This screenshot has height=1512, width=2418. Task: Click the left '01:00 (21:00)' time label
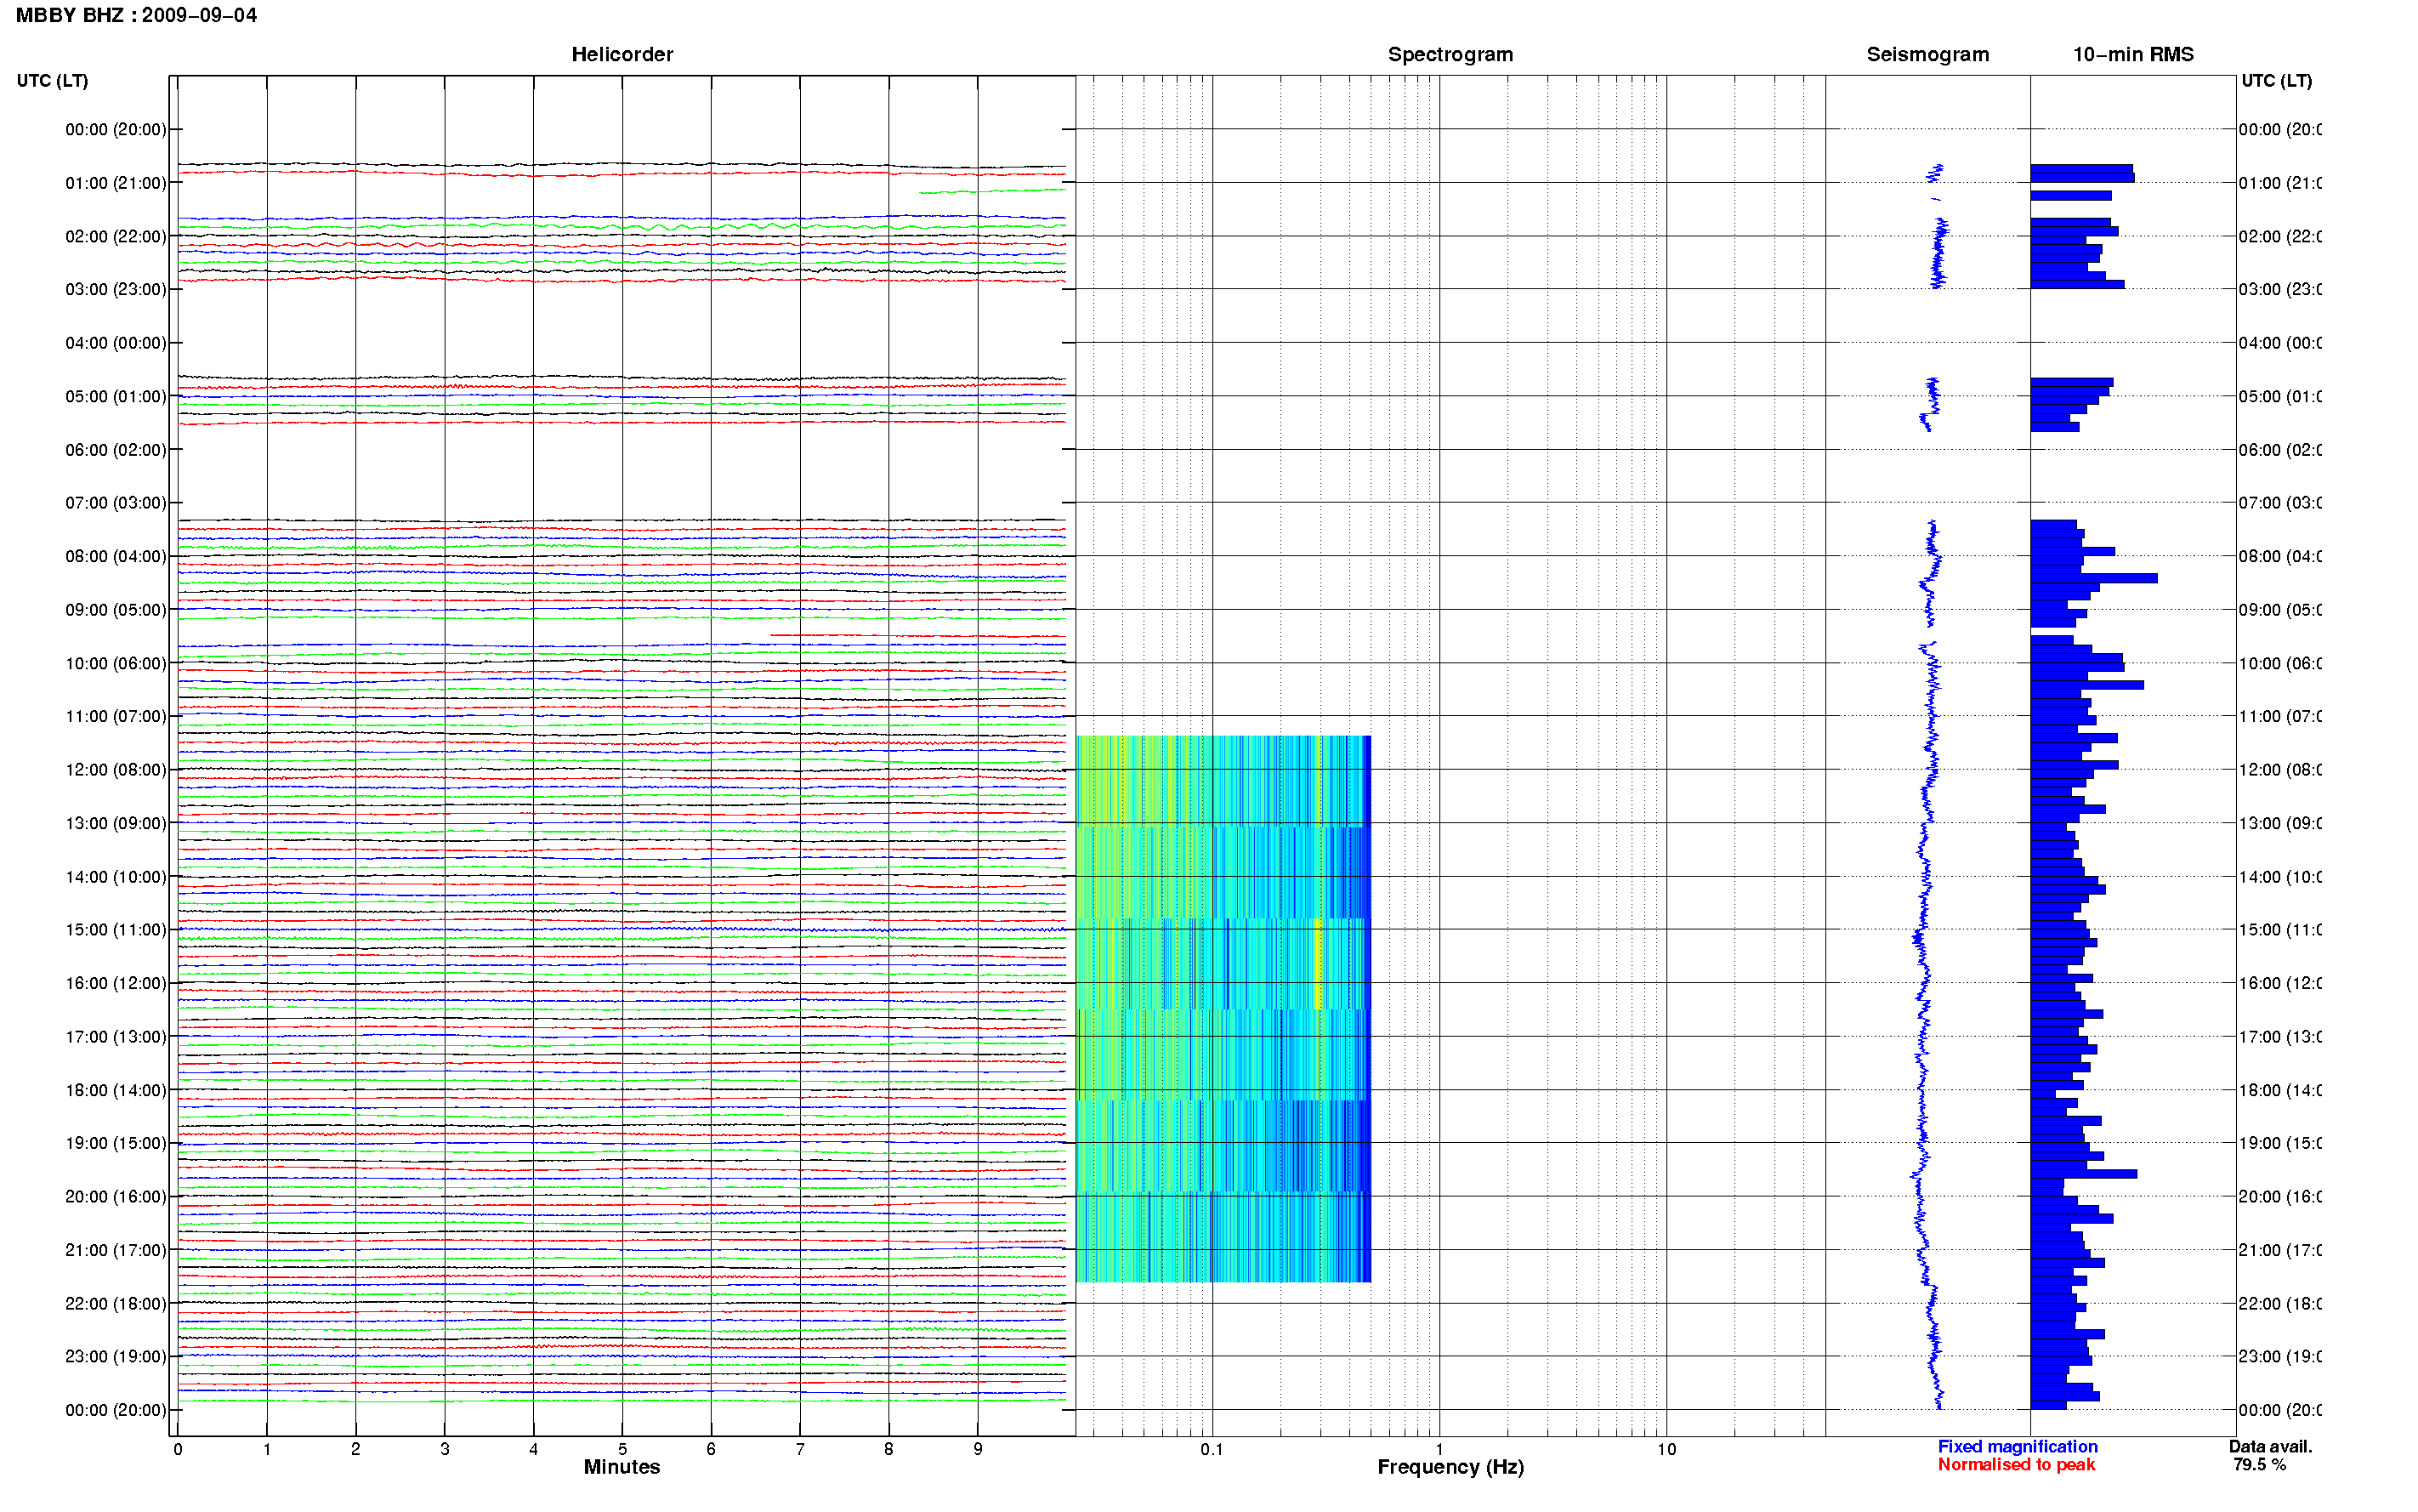tap(116, 183)
